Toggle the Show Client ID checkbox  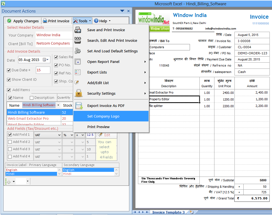click(9, 80)
